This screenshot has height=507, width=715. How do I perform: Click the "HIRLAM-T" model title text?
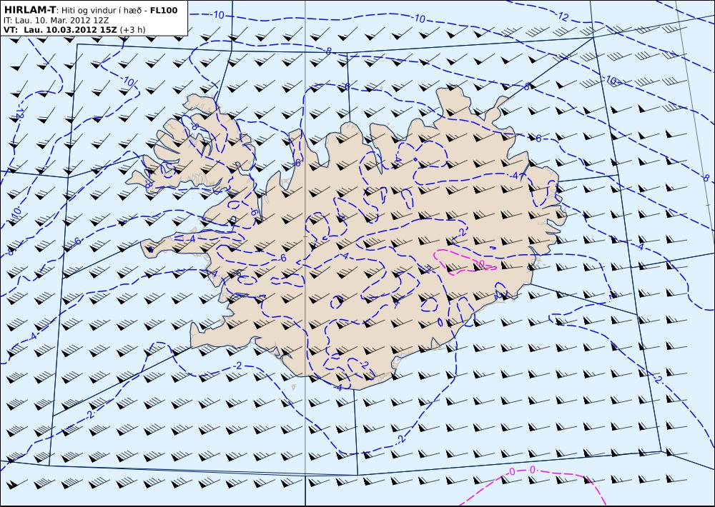coord(29,10)
